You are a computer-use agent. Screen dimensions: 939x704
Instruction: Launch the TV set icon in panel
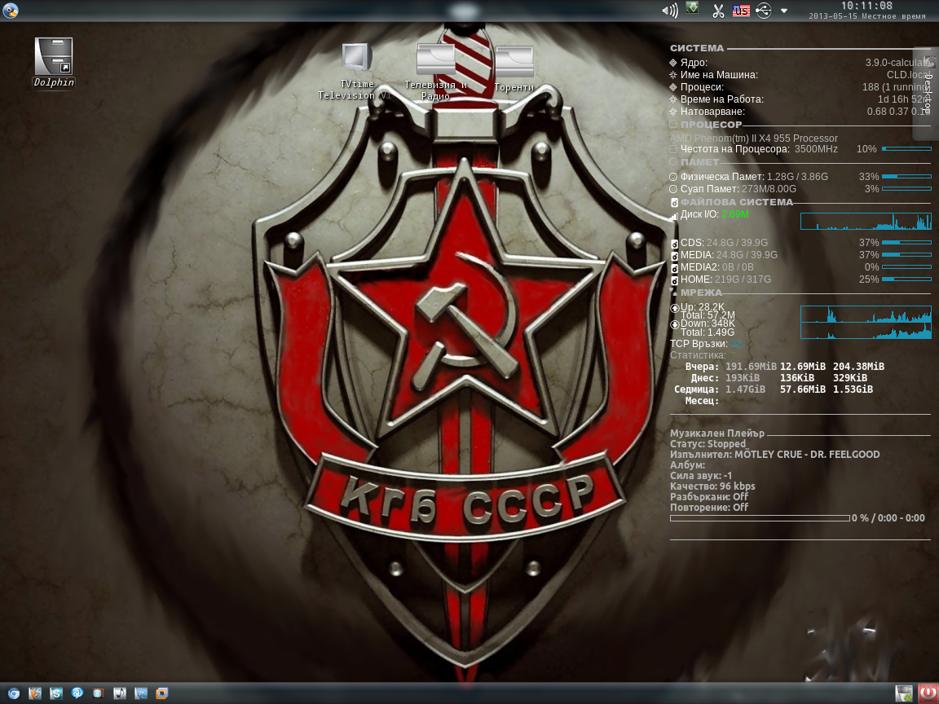(98, 693)
